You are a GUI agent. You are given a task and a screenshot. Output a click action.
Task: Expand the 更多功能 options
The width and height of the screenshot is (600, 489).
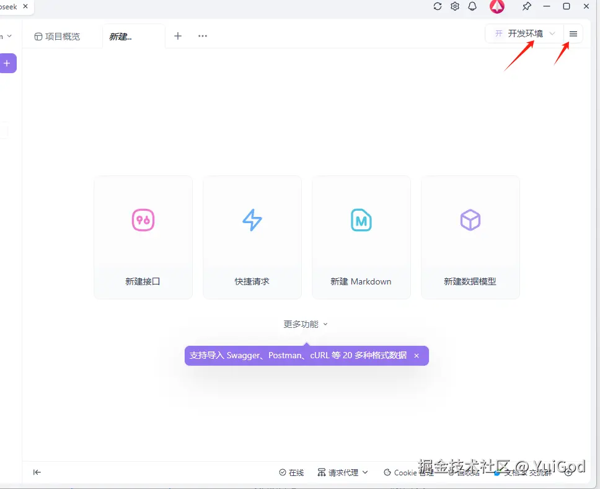305,324
